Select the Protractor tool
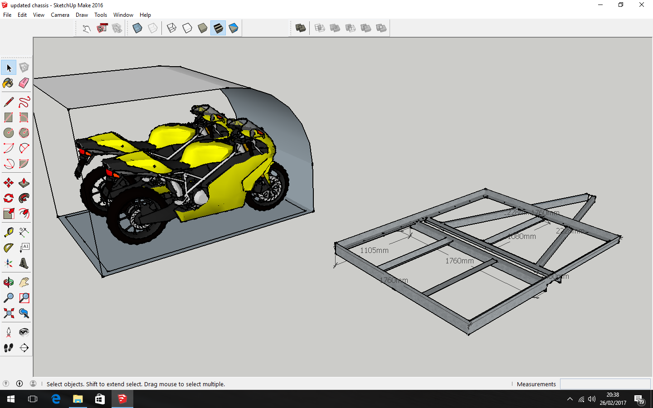This screenshot has width=653, height=408. 8,248
